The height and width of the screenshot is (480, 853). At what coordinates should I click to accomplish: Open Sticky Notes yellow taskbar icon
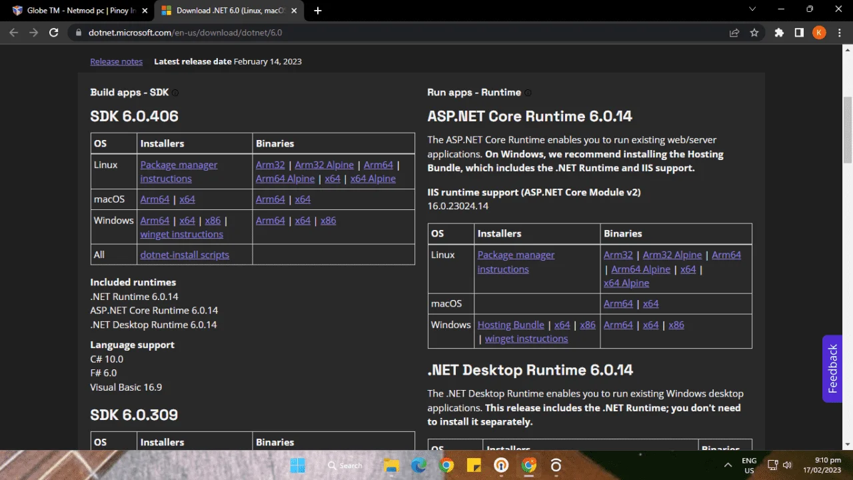pos(474,465)
